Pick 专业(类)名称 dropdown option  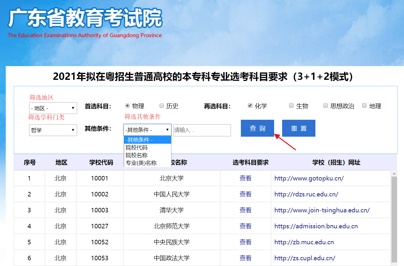141,163
